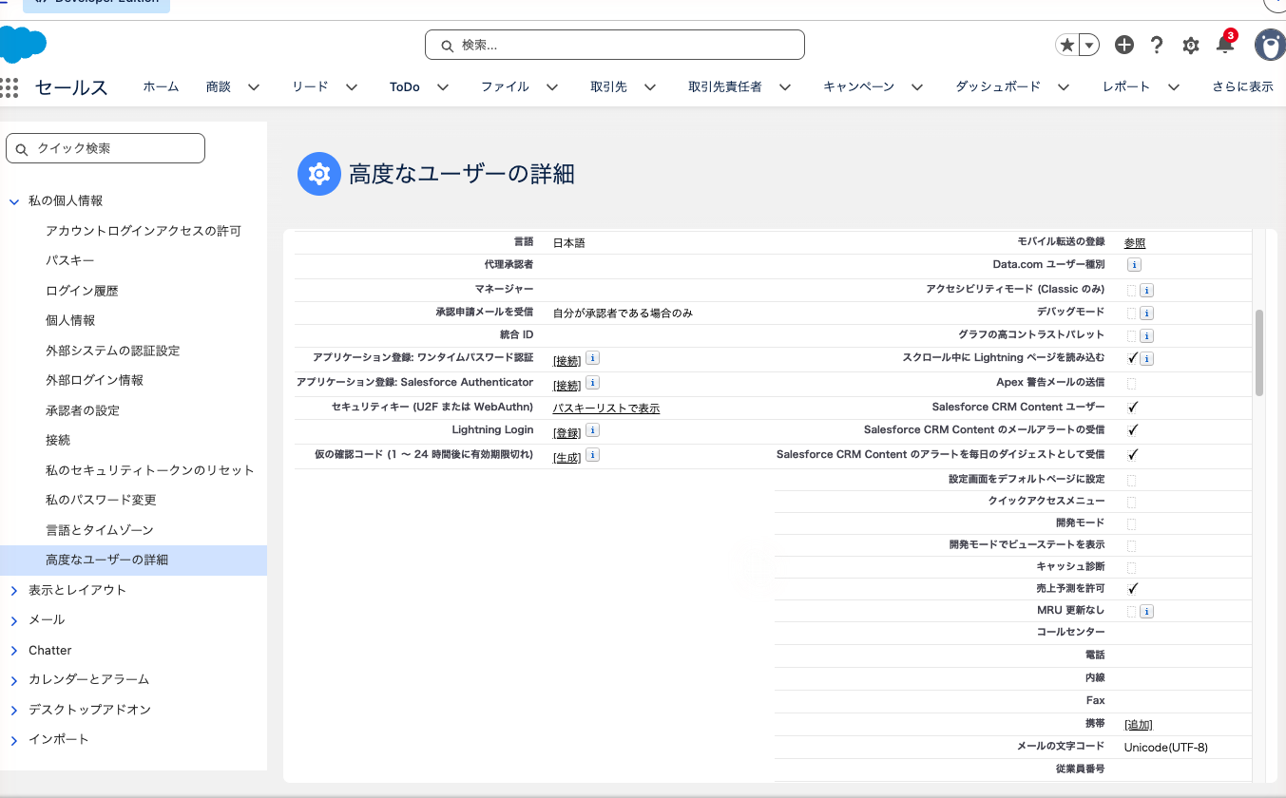Open レポート tab
The height and width of the screenshot is (798, 1286).
(x=1126, y=86)
